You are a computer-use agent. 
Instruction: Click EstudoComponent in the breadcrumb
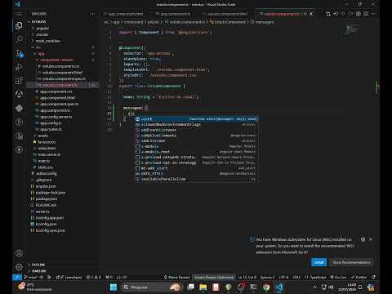coord(228,22)
